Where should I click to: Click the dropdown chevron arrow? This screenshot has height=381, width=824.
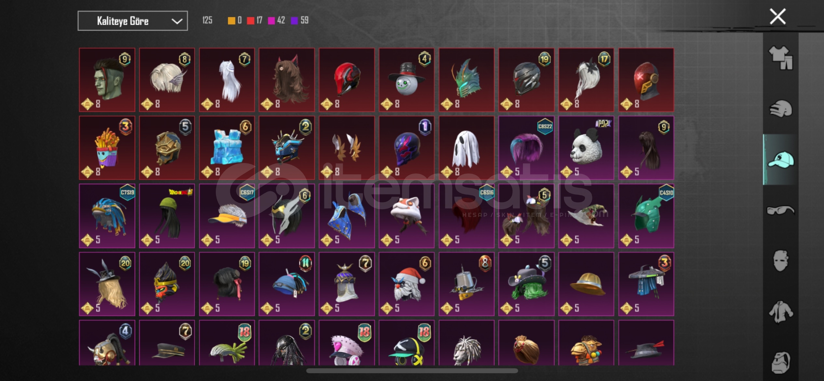(x=177, y=21)
